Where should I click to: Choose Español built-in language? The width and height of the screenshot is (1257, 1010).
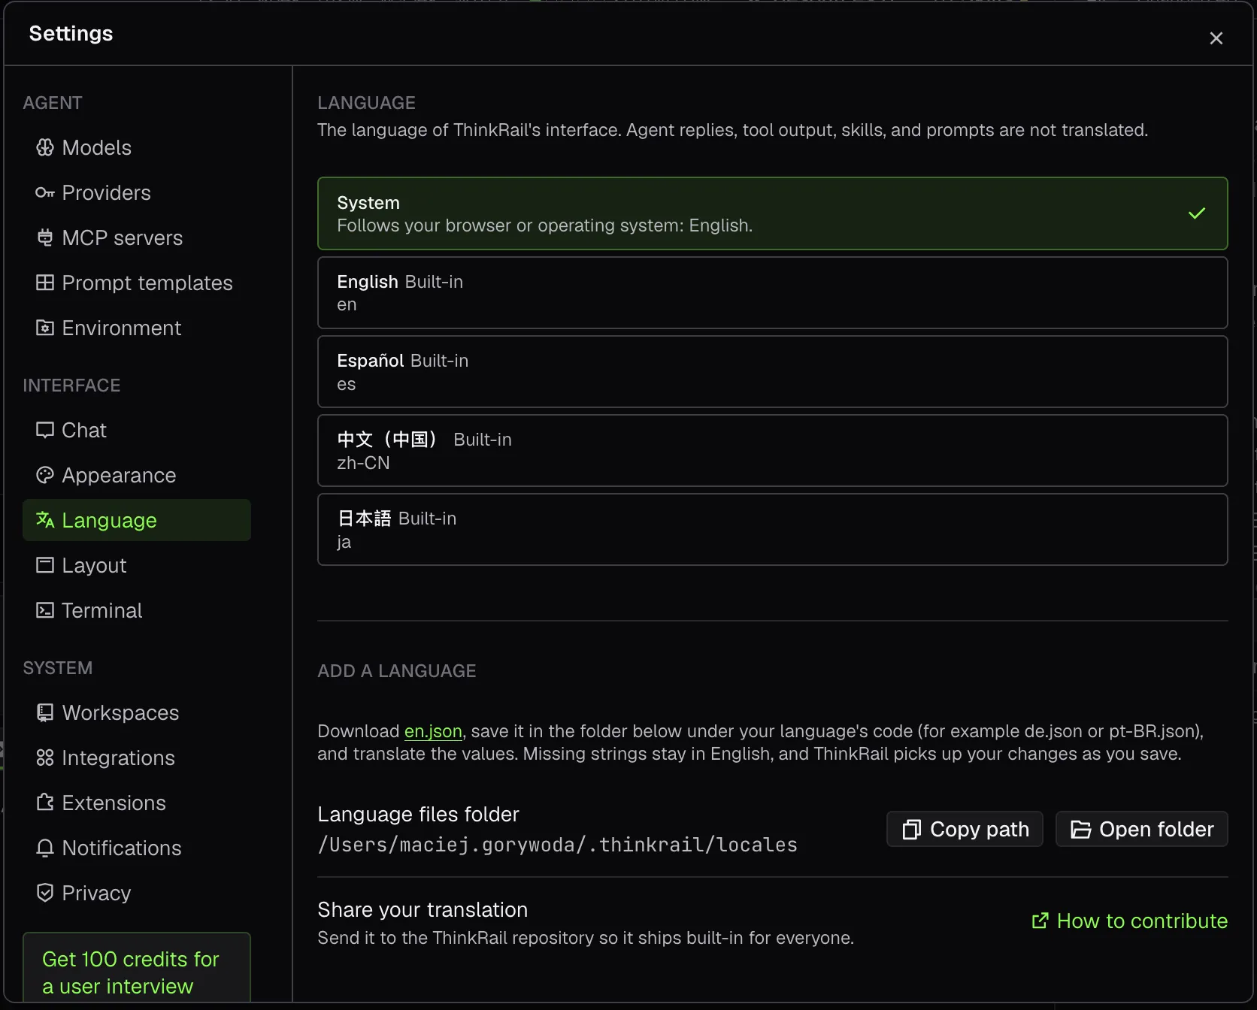pos(772,371)
